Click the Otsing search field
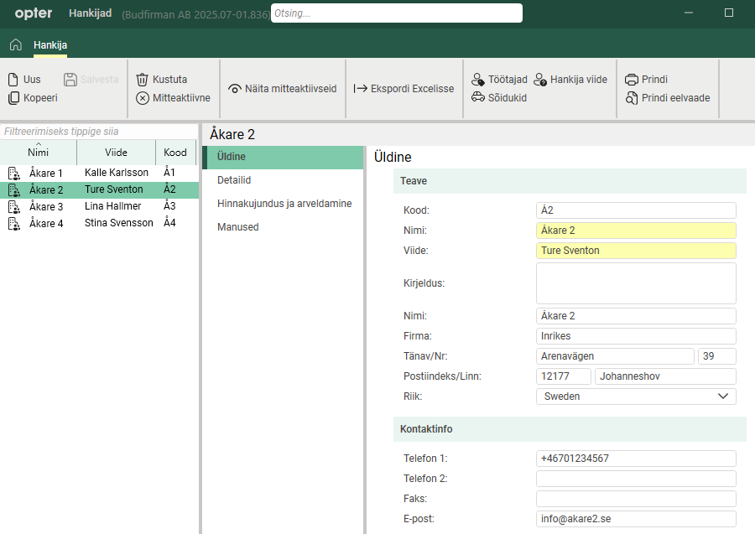The height and width of the screenshot is (534, 755). (x=396, y=13)
